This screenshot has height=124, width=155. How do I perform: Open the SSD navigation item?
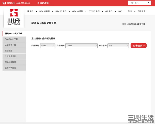coord(120,11)
